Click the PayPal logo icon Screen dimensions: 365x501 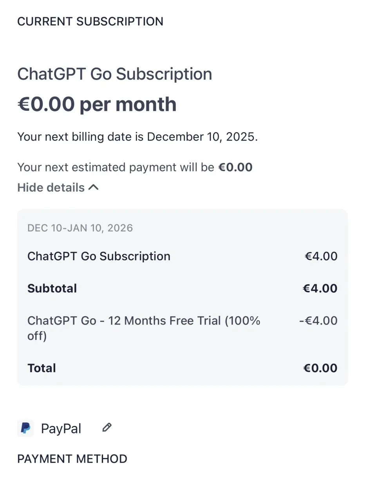click(x=25, y=428)
